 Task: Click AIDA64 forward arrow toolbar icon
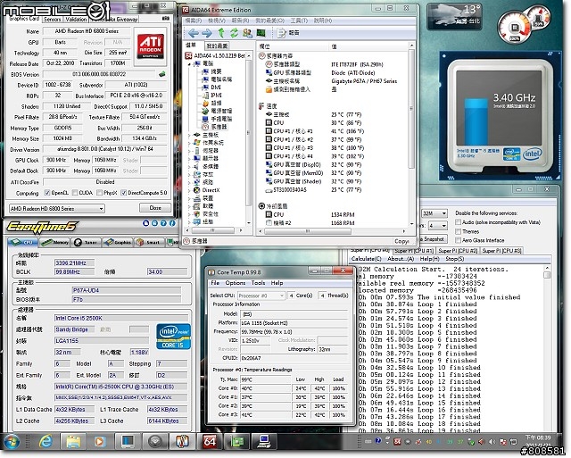point(206,33)
